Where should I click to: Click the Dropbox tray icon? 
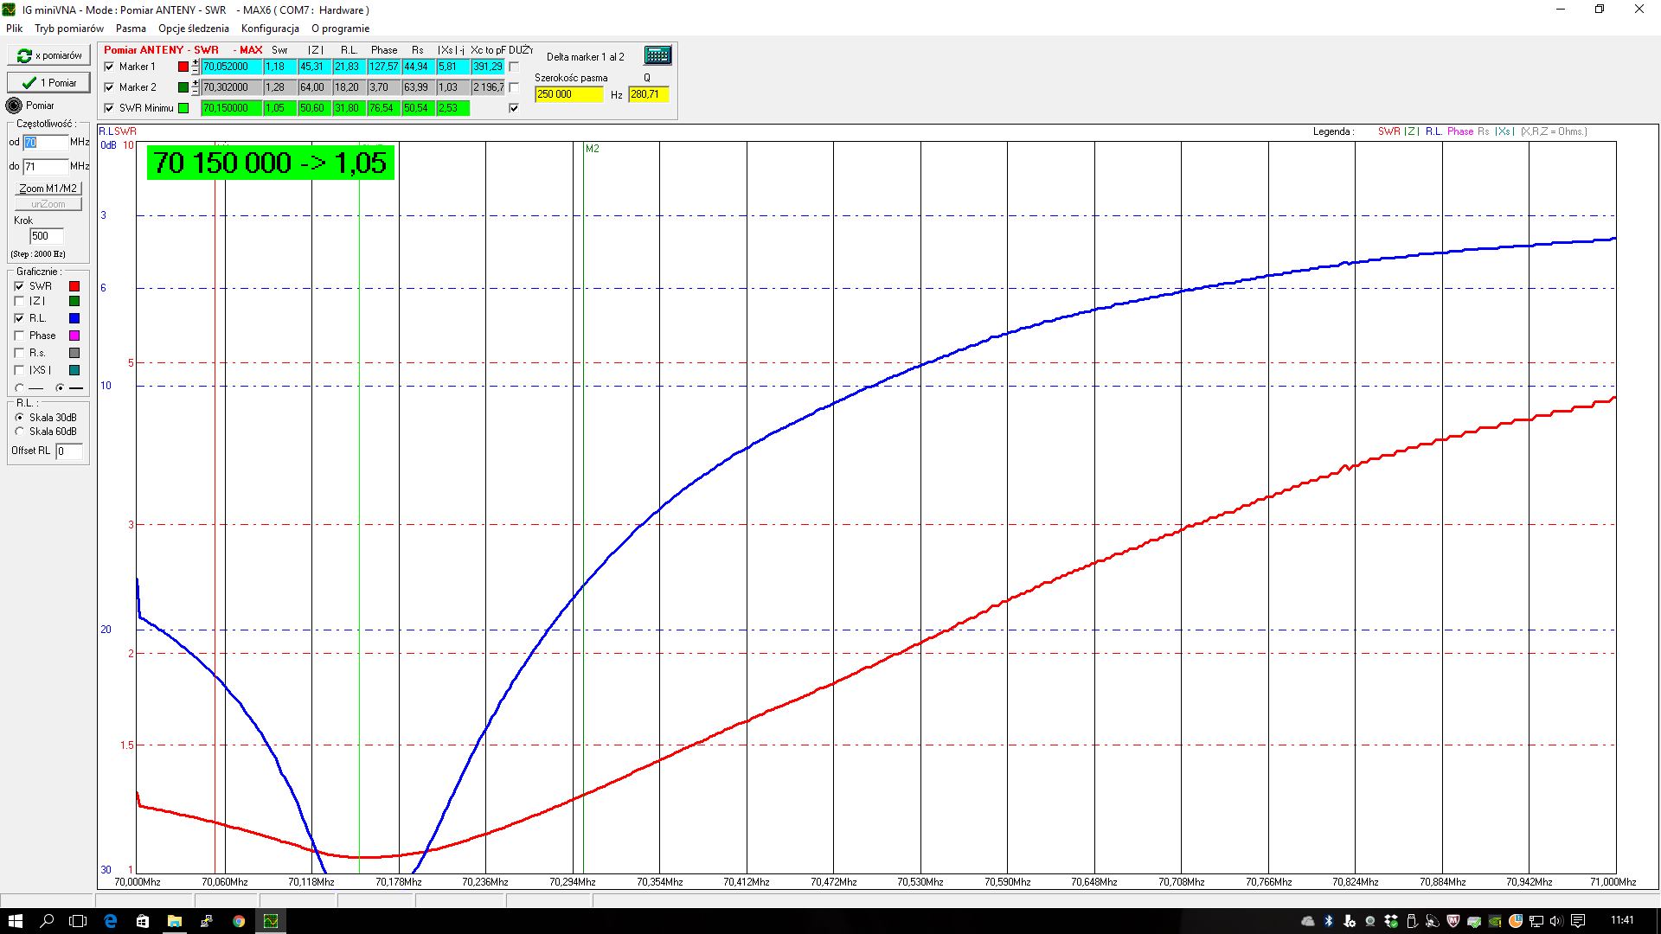[1391, 921]
